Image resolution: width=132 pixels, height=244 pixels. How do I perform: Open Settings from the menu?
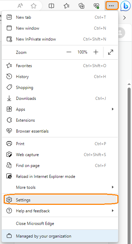pos(60,200)
